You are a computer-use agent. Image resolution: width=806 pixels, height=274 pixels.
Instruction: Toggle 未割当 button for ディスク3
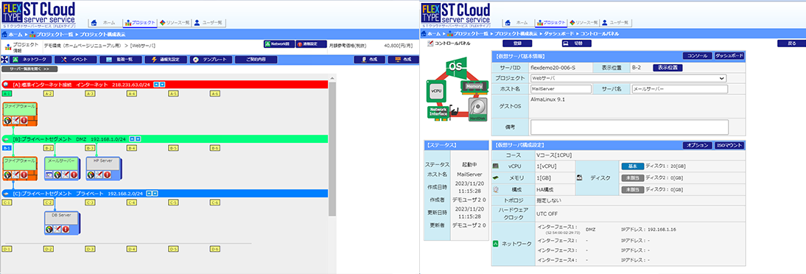point(632,190)
